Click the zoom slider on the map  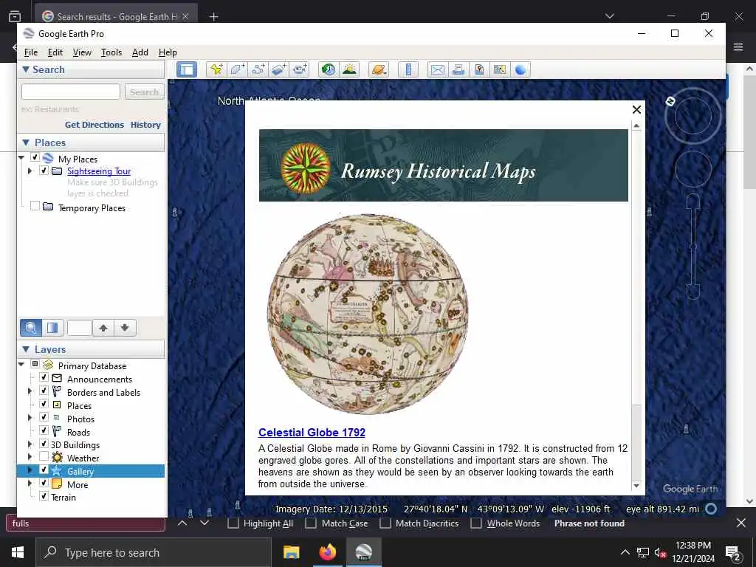tap(693, 246)
